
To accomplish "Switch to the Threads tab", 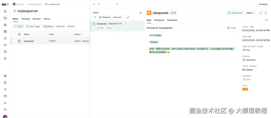I will [x=26, y=19].
